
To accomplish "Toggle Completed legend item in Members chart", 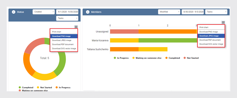I will [173, 58].
